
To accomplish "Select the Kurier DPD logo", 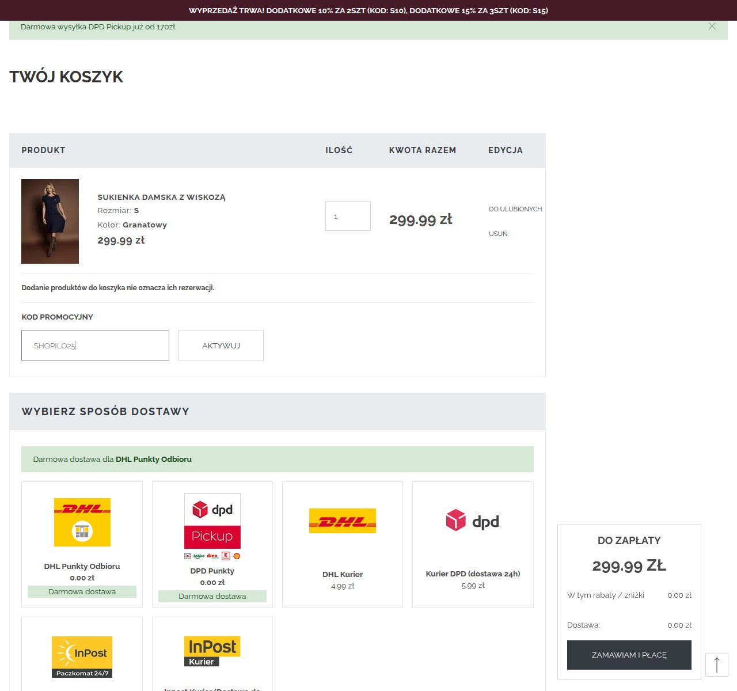I will point(473,521).
